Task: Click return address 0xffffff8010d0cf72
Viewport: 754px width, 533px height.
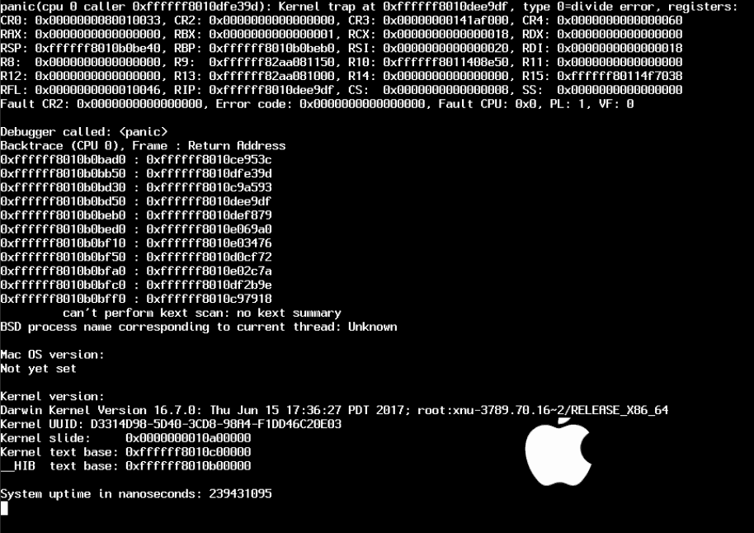Action: (x=210, y=257)
